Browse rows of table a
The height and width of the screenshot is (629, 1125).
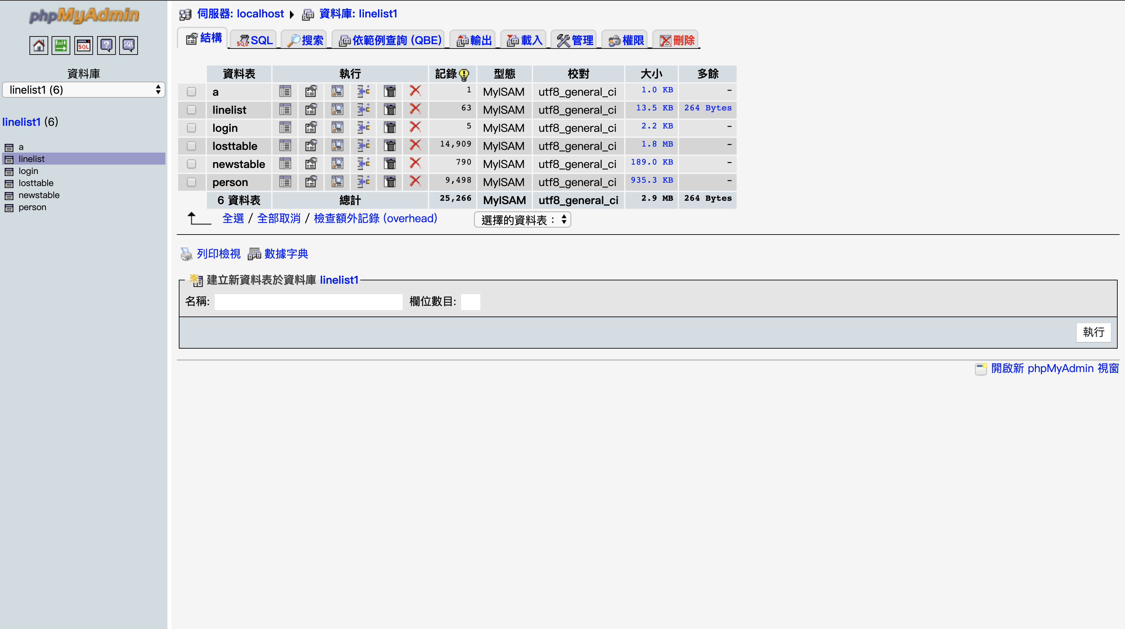coord(285,91)
